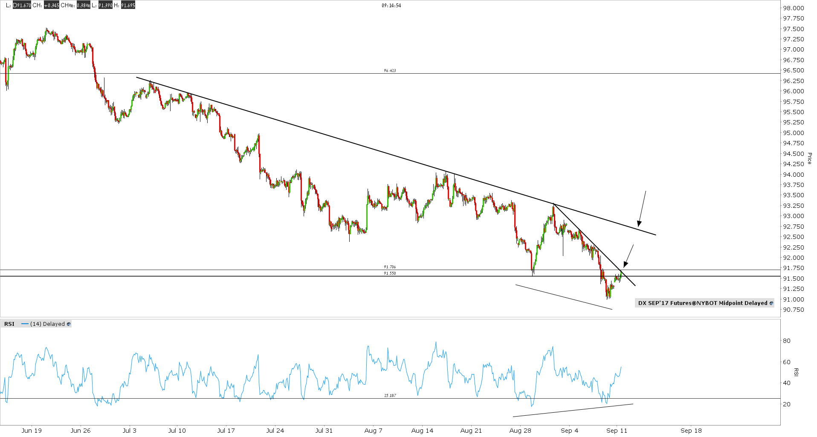The width and height of the screenshot is (817, 437).
Task: Click the Jun 19 date label
Action: pos(32,431)
